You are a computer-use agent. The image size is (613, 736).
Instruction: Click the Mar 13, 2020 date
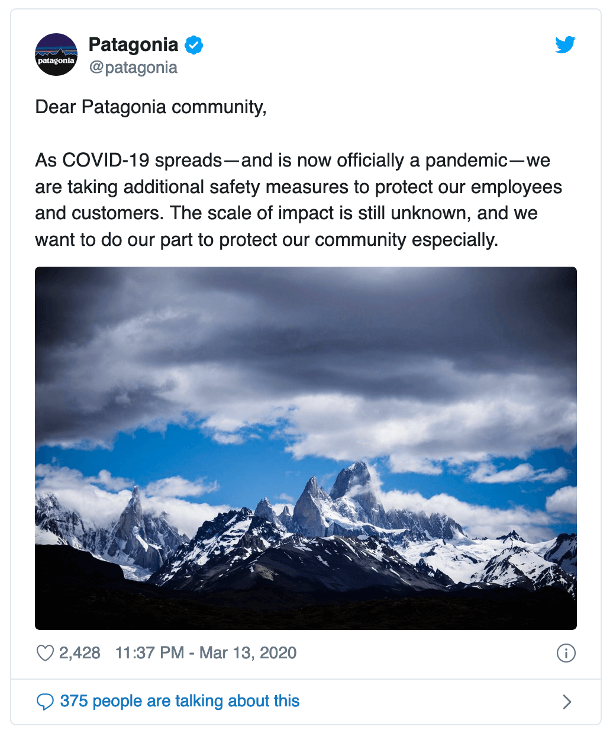[248, 653]
